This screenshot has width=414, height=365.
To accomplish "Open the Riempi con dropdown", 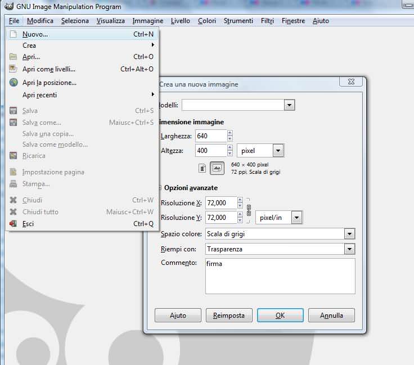I will pyautogui.click(x=349, y=249).
